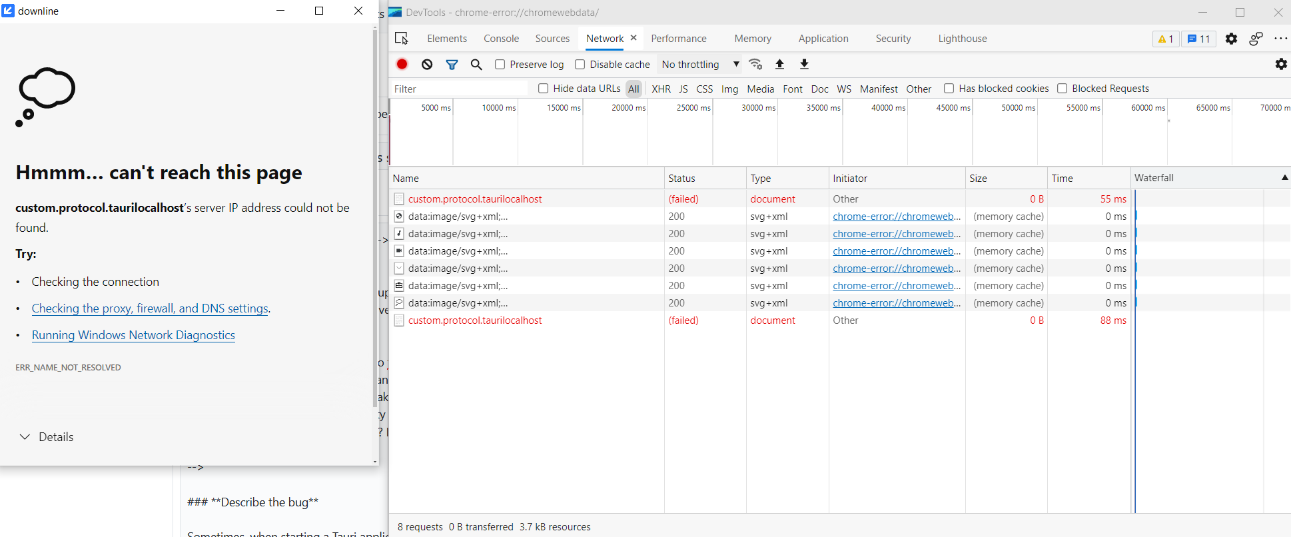
Task: Open Running Windows Network Diagnostics link
Action: [x=133, y=335]
